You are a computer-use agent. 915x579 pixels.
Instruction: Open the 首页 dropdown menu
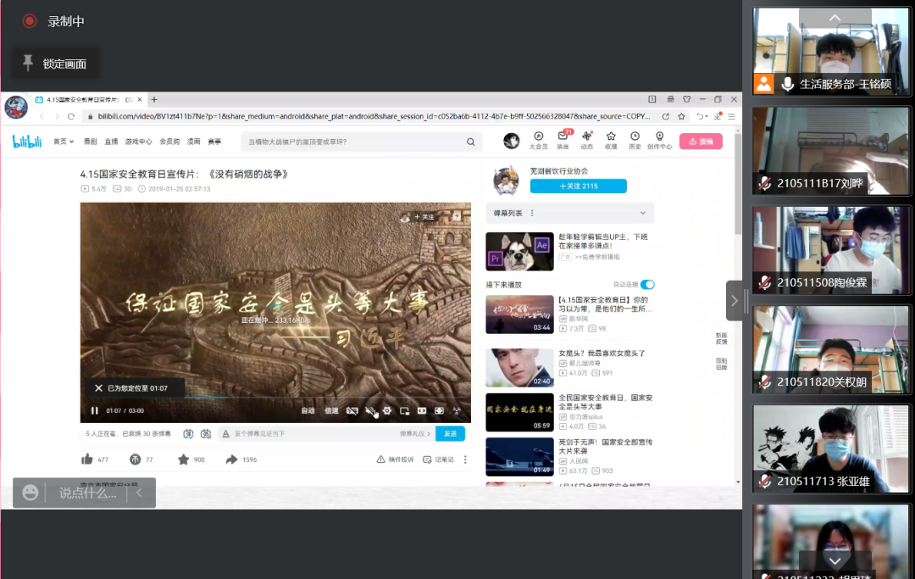(x=64, y=142)
